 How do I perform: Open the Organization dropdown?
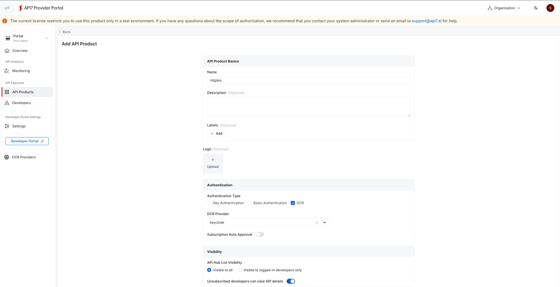tap(503, 7)
